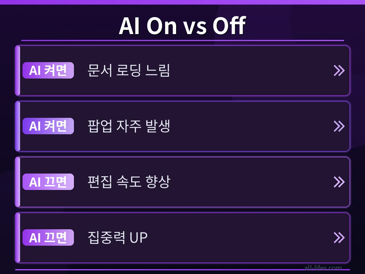Click the purple accent bar of the 집중력 UP card
Image resolution: width=365 pixels, height=274 pixels.
(18, 238)
